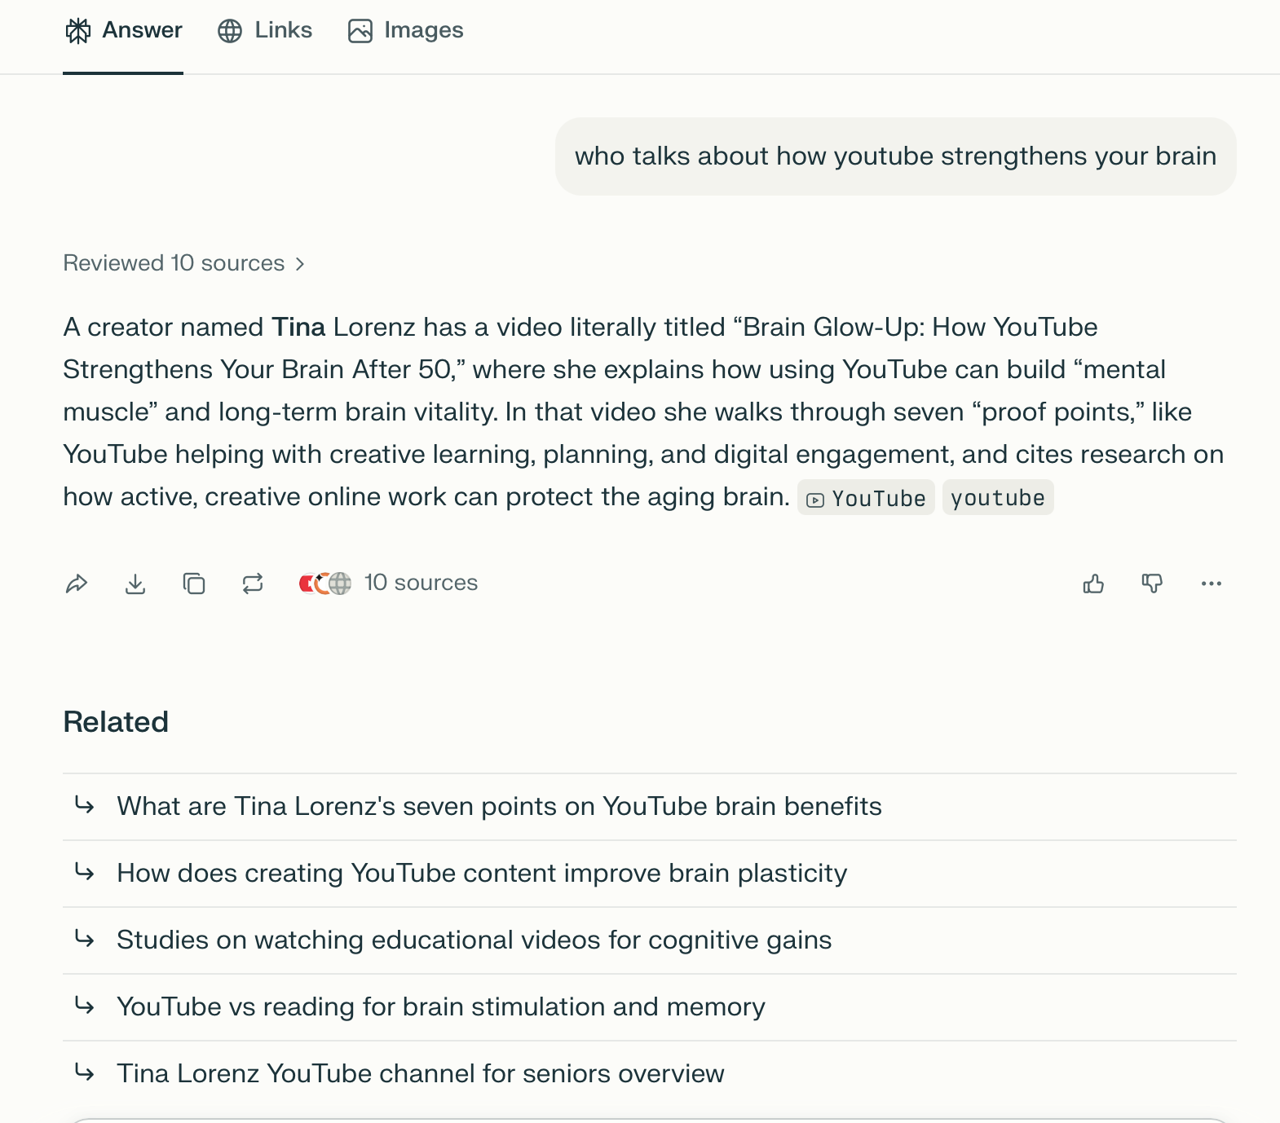
Task: Open the Images tab
Action: point(405,31)
